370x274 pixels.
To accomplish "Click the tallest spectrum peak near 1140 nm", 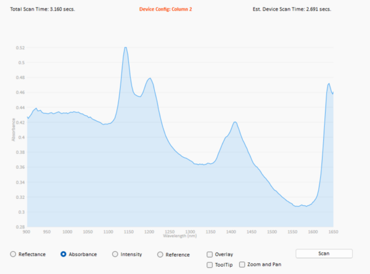I will [125, 47].
